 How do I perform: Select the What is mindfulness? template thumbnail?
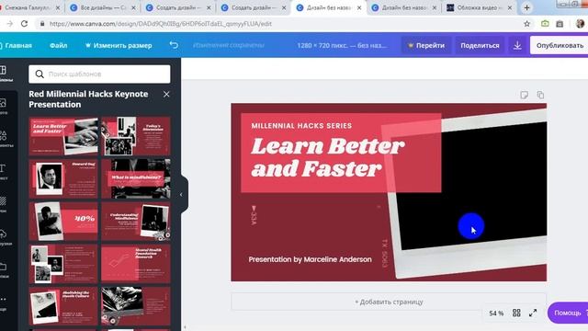click(x=136, y=178)
